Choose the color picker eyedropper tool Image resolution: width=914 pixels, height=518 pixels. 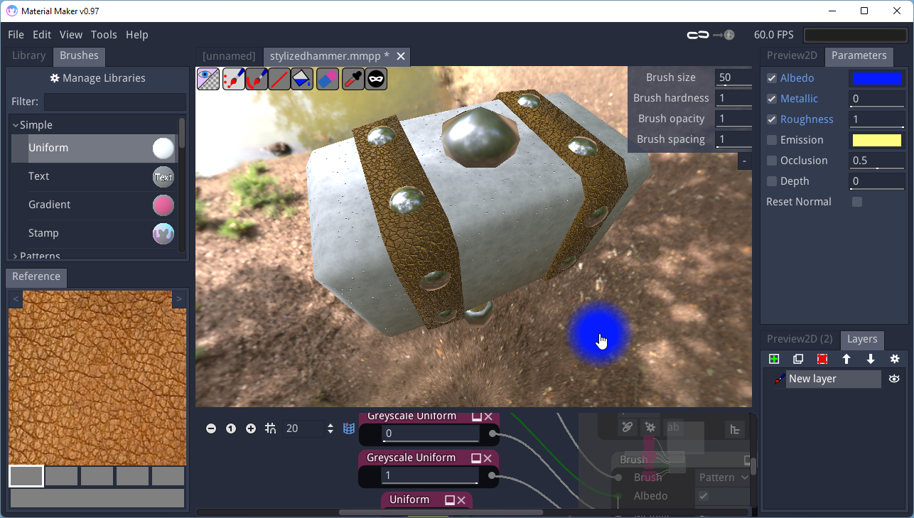(353, 79)
